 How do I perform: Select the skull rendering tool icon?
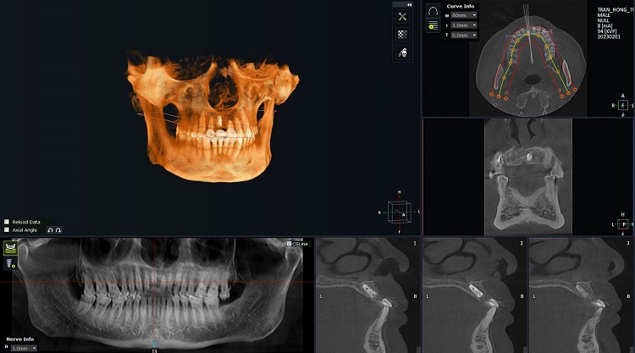click(x=402, y=52)
